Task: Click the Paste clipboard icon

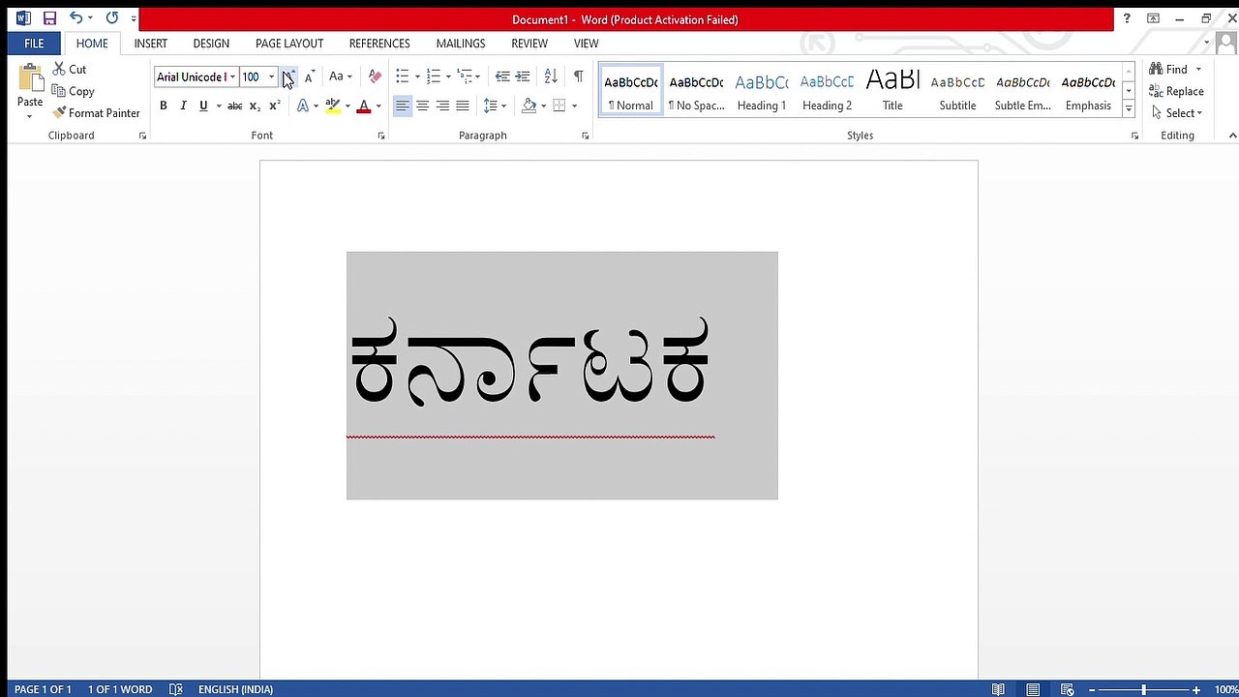Action: (x=30, y=78)
